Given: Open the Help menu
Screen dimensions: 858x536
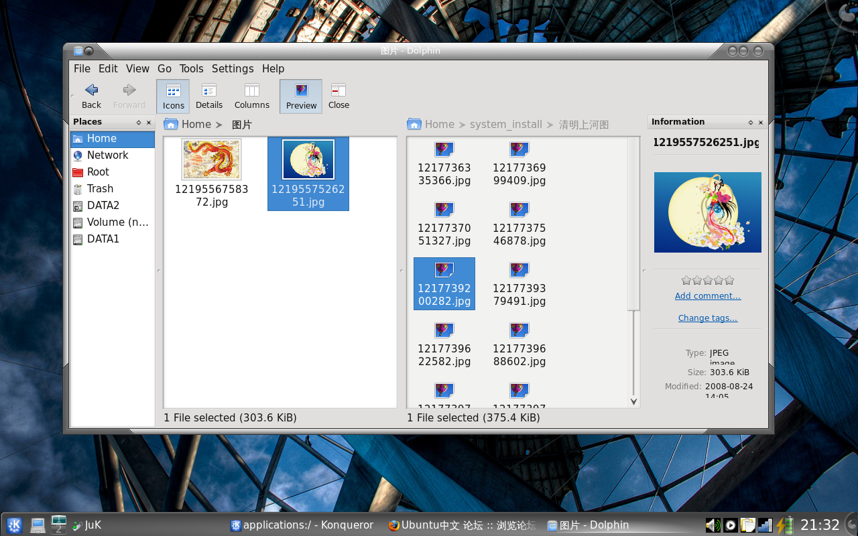Looking at the screenshot, I should pyautogui.click(x=273, y=68).
